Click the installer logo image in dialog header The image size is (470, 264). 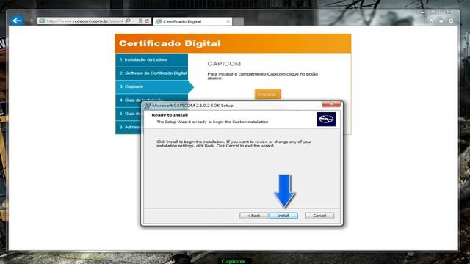[x=326, y=120]
